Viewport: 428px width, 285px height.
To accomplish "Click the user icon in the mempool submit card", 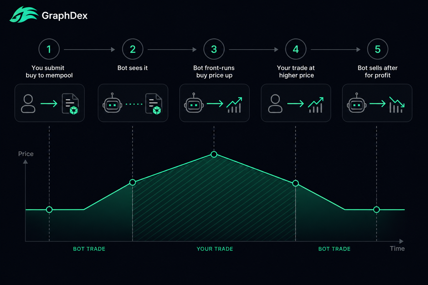I will pyautogui.click(x=28, y=104).
